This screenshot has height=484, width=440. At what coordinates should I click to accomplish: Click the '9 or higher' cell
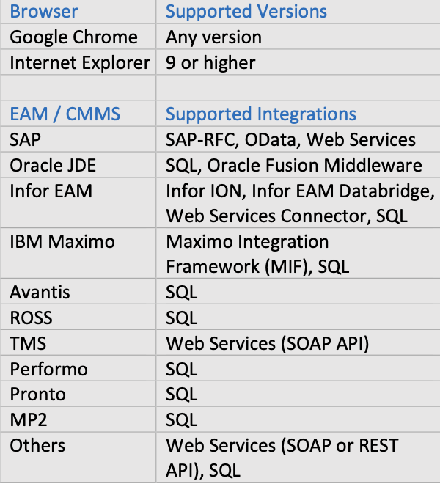point(210,63)
